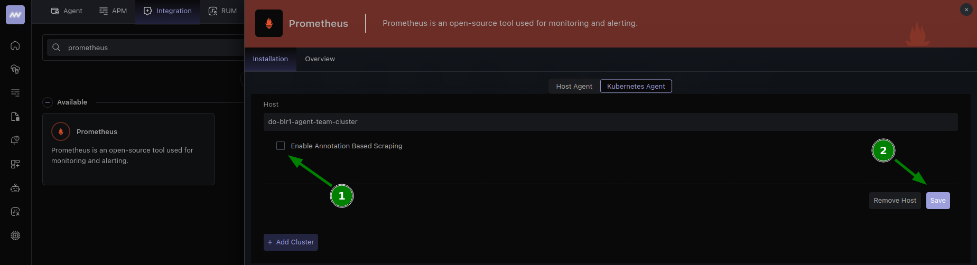977x265 pixels.
Task: Enable Annotation Based Scraping checkbox
Action: coord(281,146)
